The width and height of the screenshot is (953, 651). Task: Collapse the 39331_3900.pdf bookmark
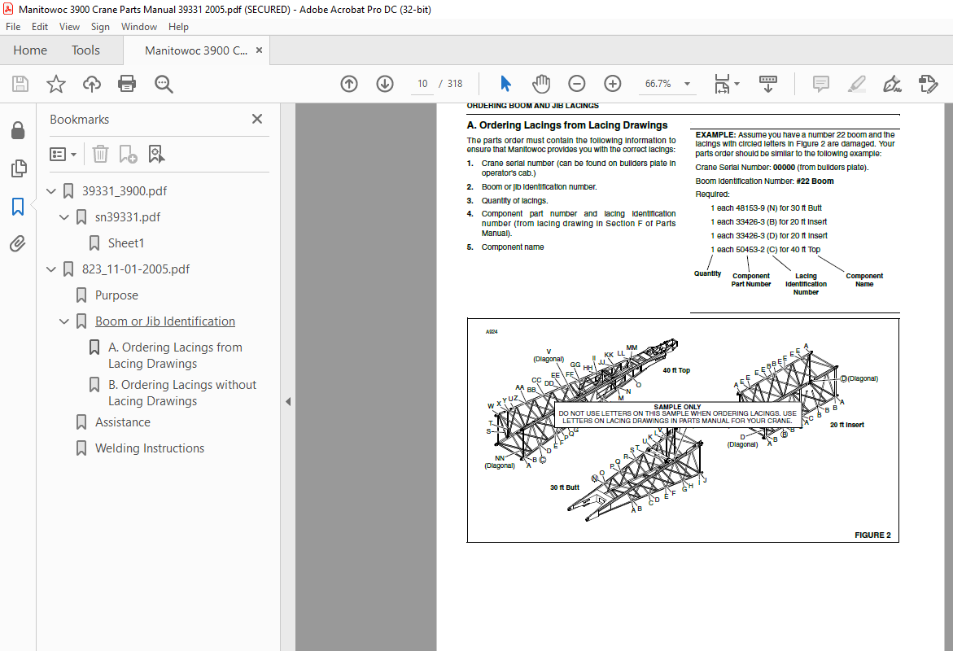pyautogui.click(x=51, y=191)
